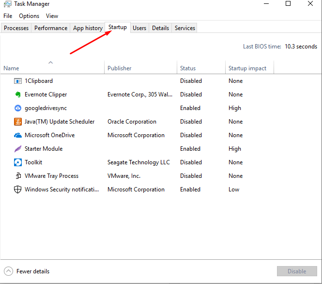This screenshot has width=322, height=284.
Task: Open the Options menu
Action: click(x=29, y=16)
